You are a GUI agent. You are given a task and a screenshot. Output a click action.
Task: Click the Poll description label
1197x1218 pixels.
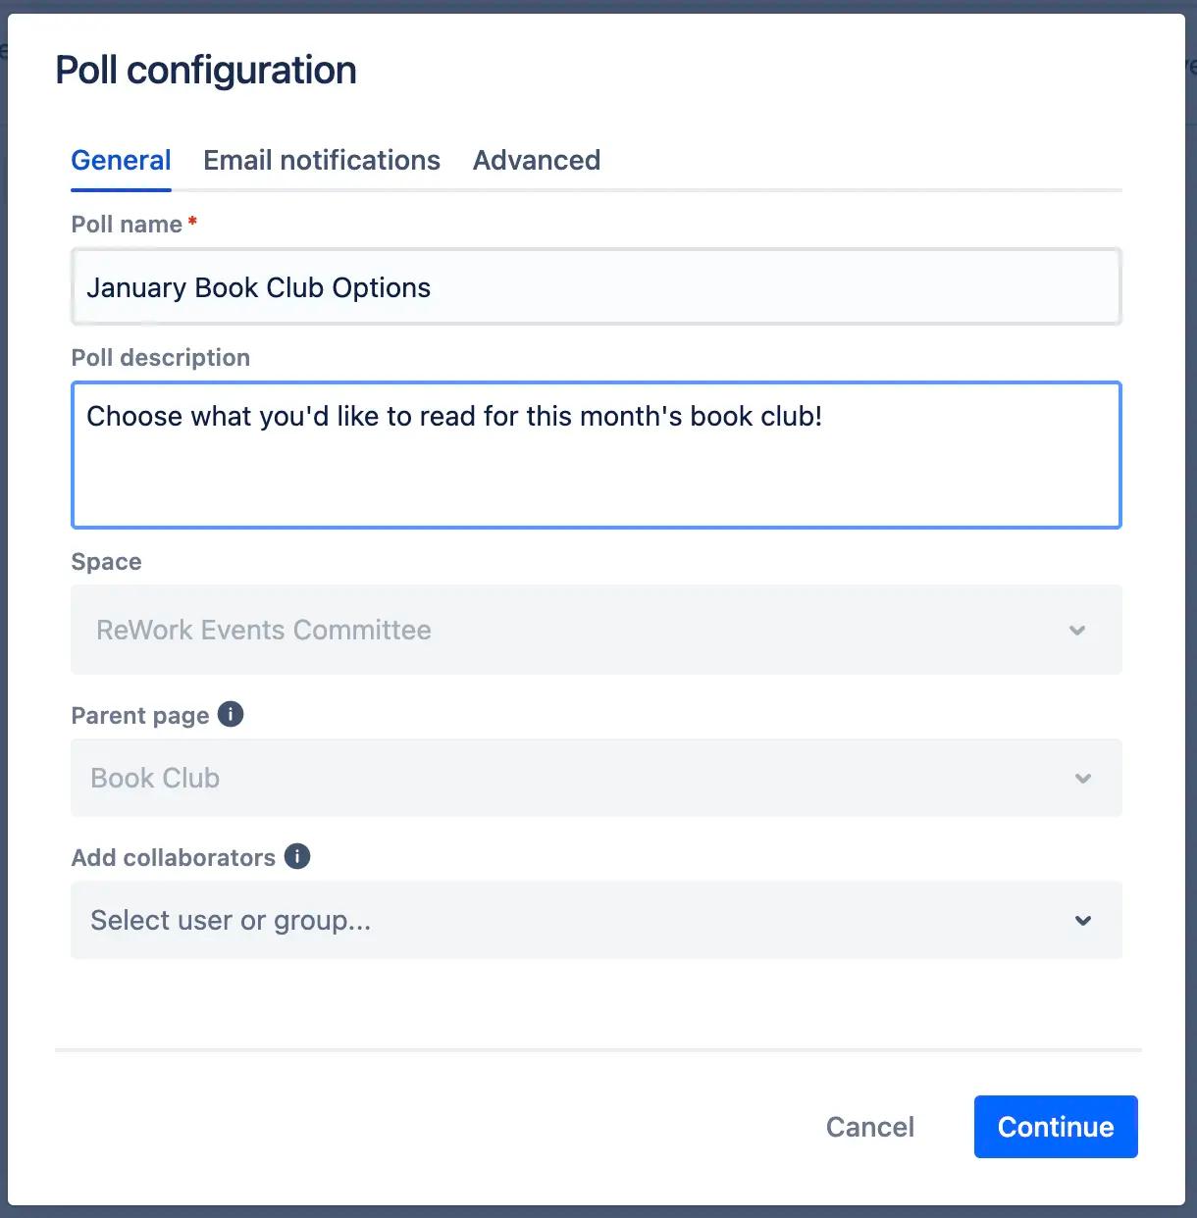pyautogui.click(x=161, y=358)
